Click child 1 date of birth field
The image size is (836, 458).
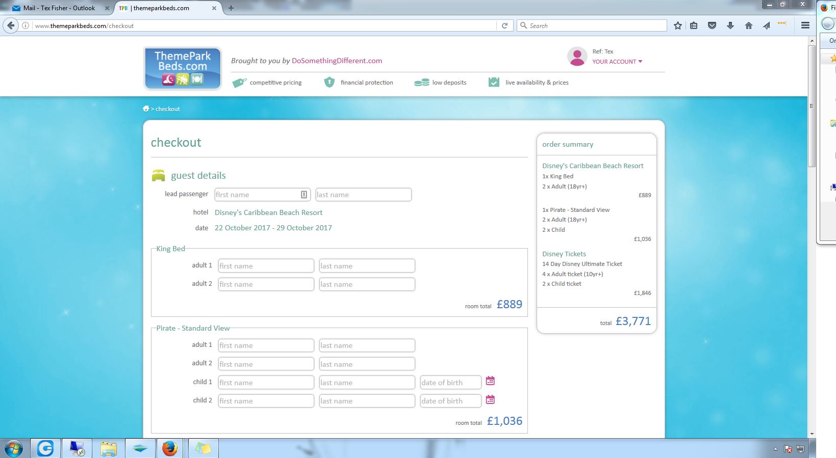[x=450, y=383]
